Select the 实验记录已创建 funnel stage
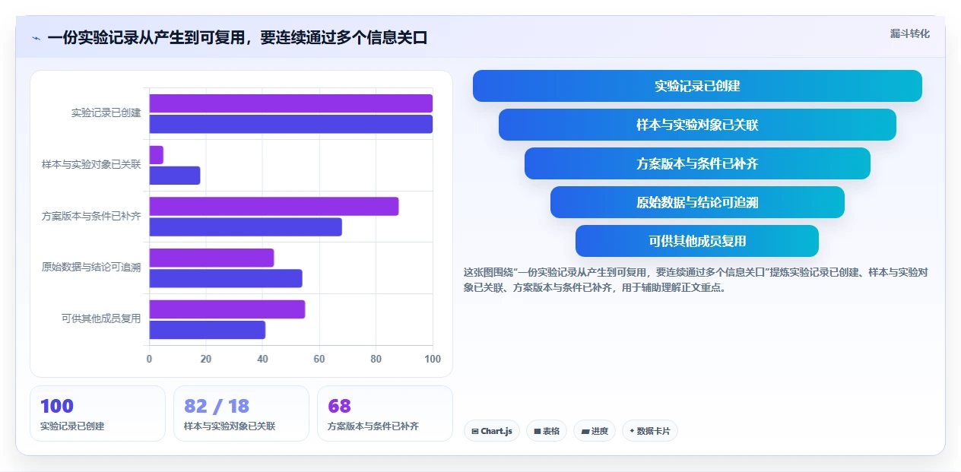This screenshot has width=961, height=472. tap(697, 86)
